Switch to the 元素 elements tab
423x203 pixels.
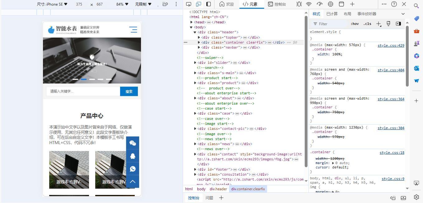click(250, 4)
